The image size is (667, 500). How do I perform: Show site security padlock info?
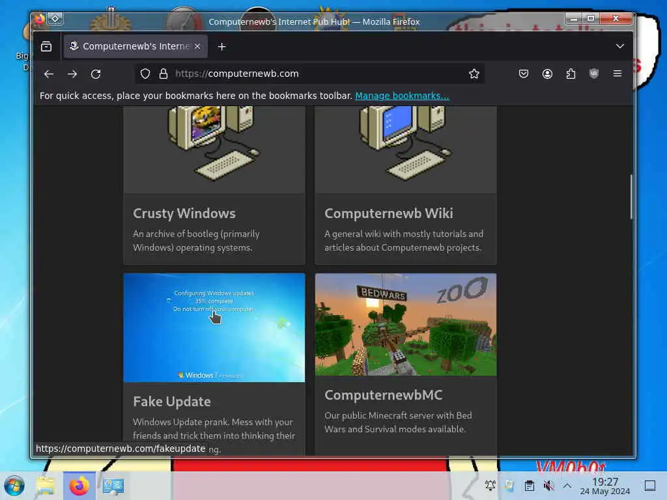[x=163, y=74]
